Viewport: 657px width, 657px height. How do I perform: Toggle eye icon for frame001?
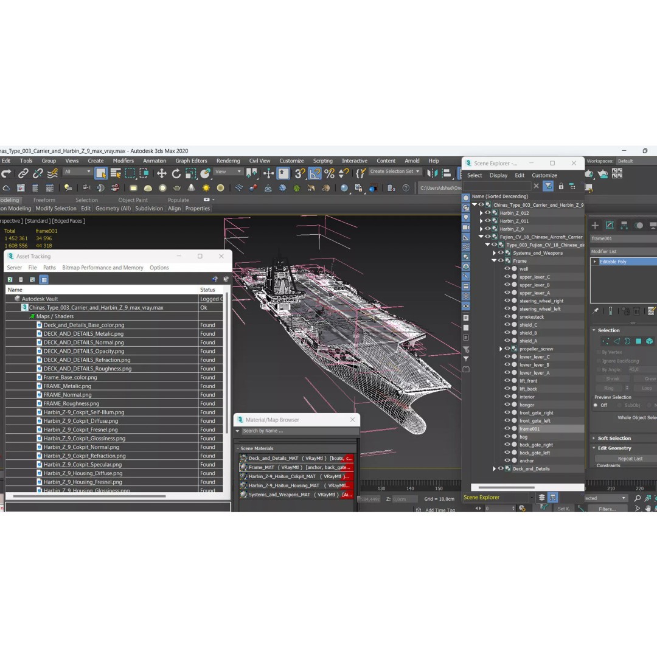(x=507, y=429)
